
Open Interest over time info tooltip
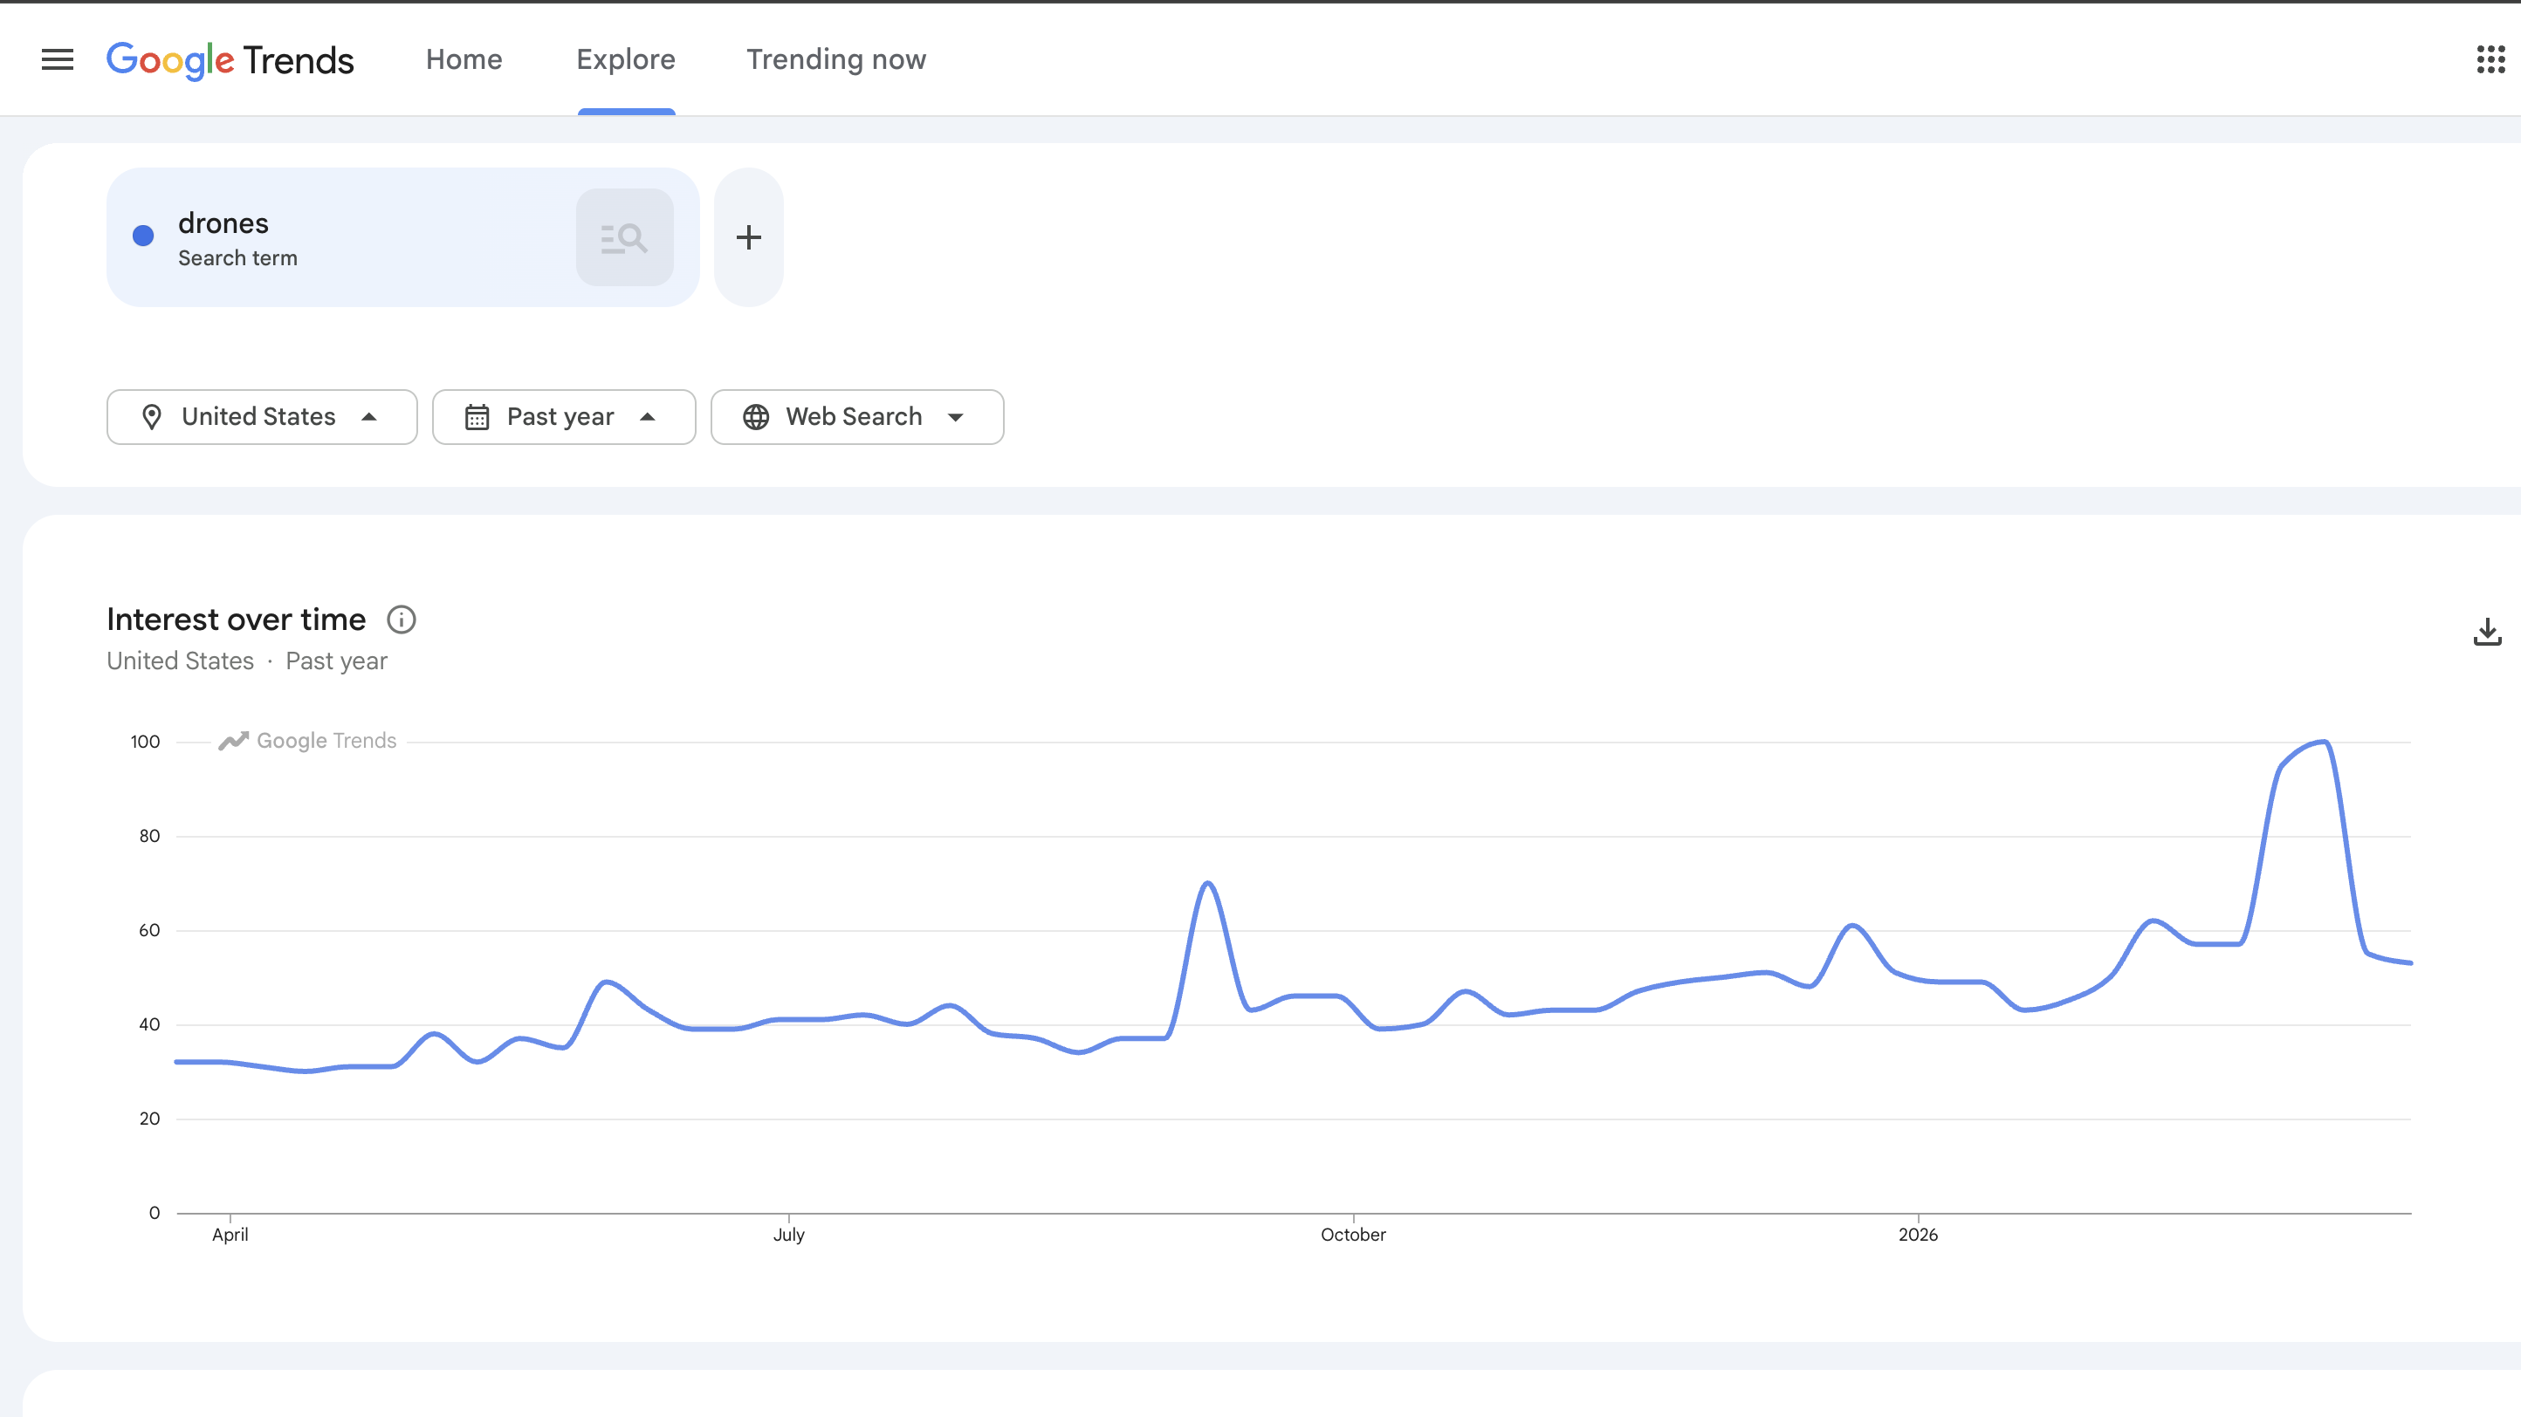click(x=402, y=620)
